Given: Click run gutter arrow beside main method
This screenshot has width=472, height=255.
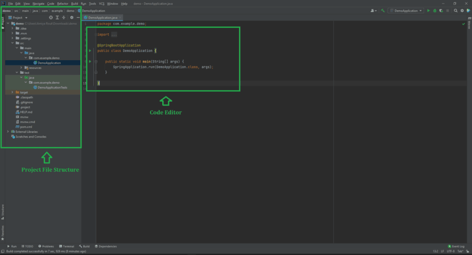Looking at the screenshot, I should coord(90,61).
